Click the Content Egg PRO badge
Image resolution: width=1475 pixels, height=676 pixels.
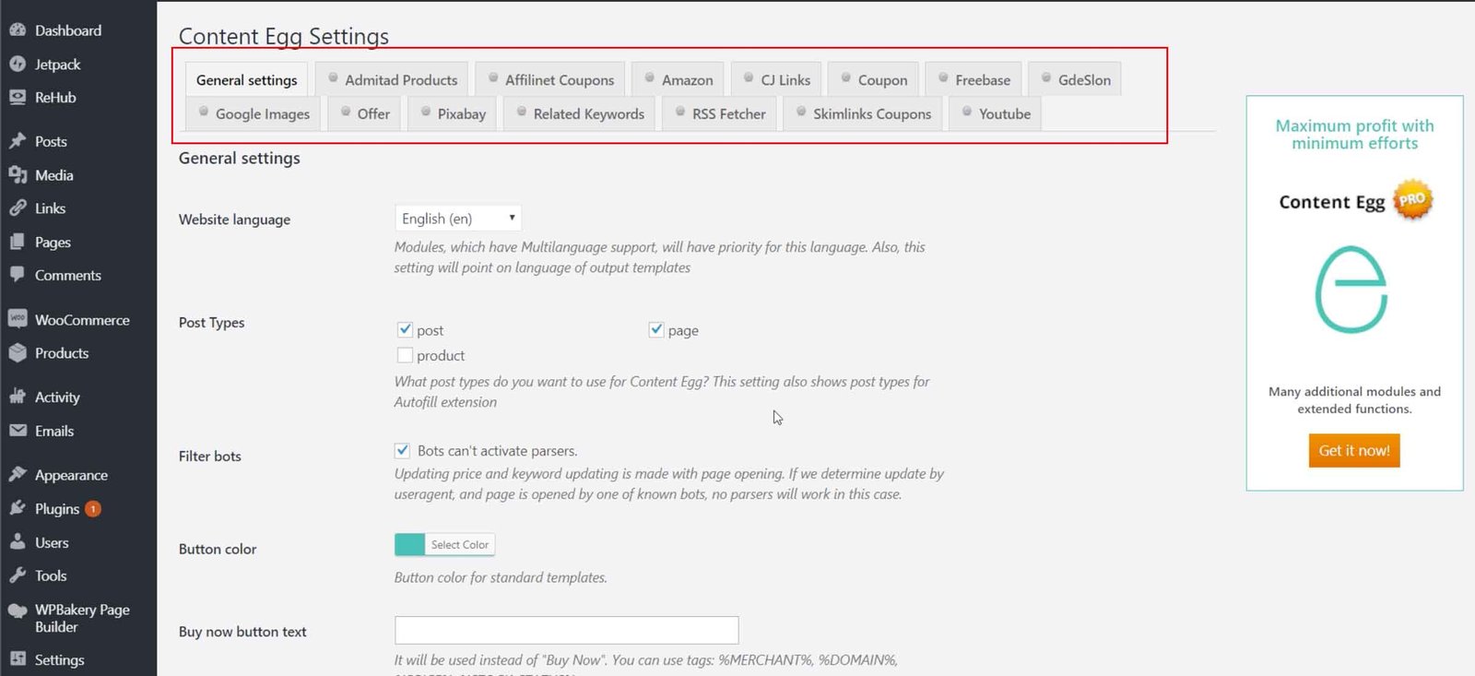click(x=1412, y=199)
